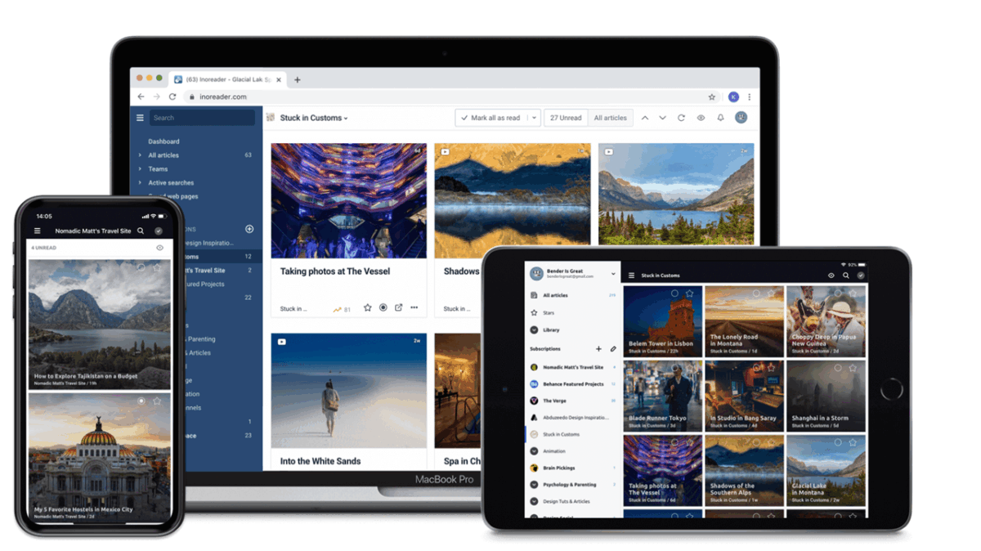Toggle the eye view icon in laptop toolbar
Screen dimensions: 981x551
(x=701, y=118)
